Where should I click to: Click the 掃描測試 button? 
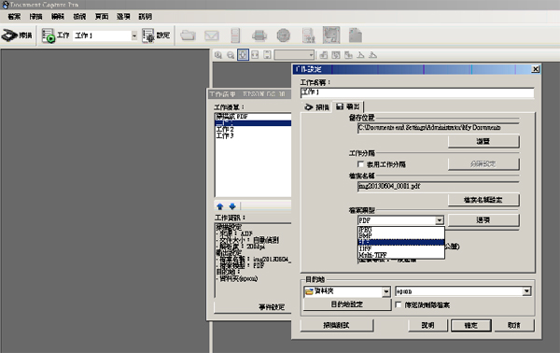coord(337,325)
